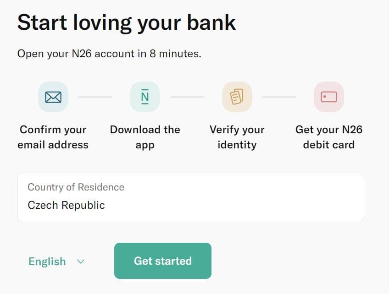Open the Country of Residence field
The image size is (389, 294).
pyautogui.click(x=190, y=197)
